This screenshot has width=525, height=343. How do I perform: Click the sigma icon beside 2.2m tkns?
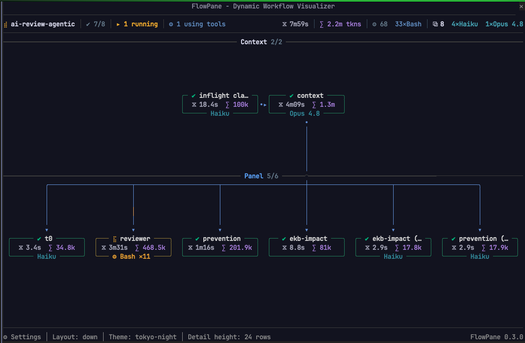[x=322, y=24]
